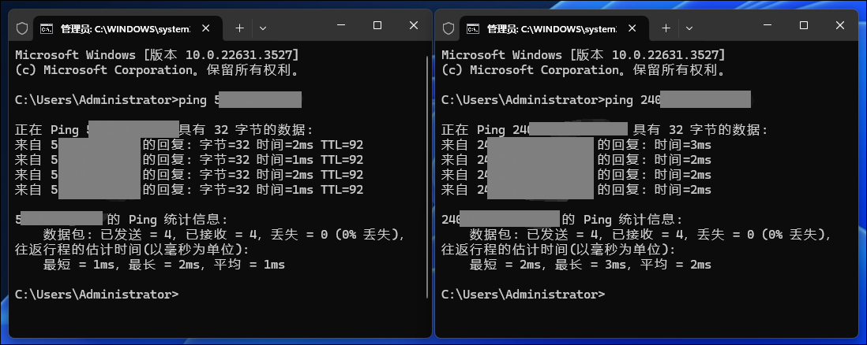This screenshot has height=345, width=867.
Task: Click Microsoft Corporation copyright line in left terminal
Action: pos(157,70)
